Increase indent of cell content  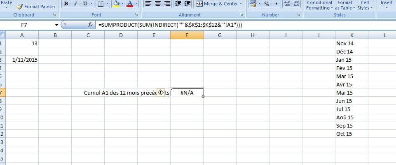click(187, 4)
